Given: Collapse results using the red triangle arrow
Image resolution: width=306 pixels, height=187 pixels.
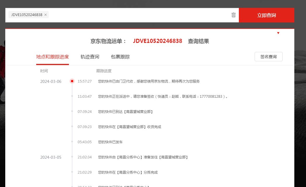Looking at the screenshot, I should (278, 33).
